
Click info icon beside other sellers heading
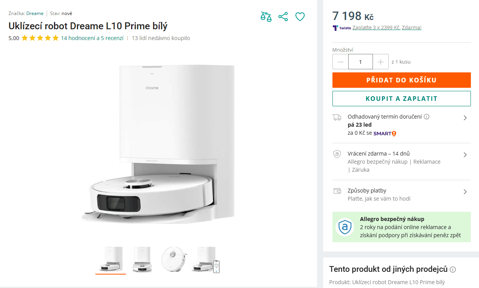[454, 269]
